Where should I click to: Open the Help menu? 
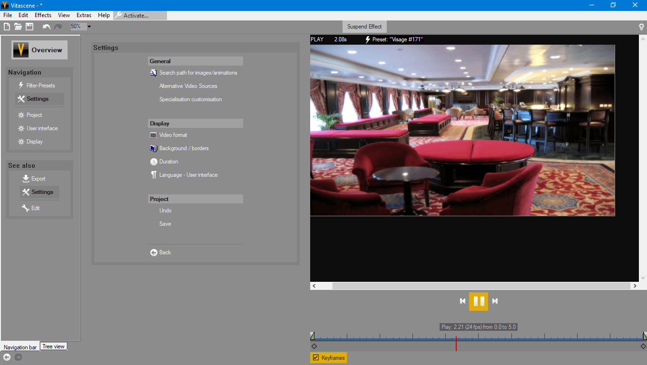pyautogui.click(x=104, y=15)
